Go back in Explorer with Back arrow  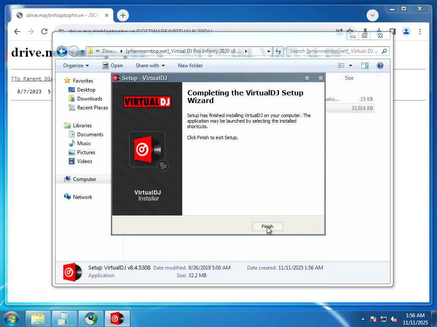(62, 52)
